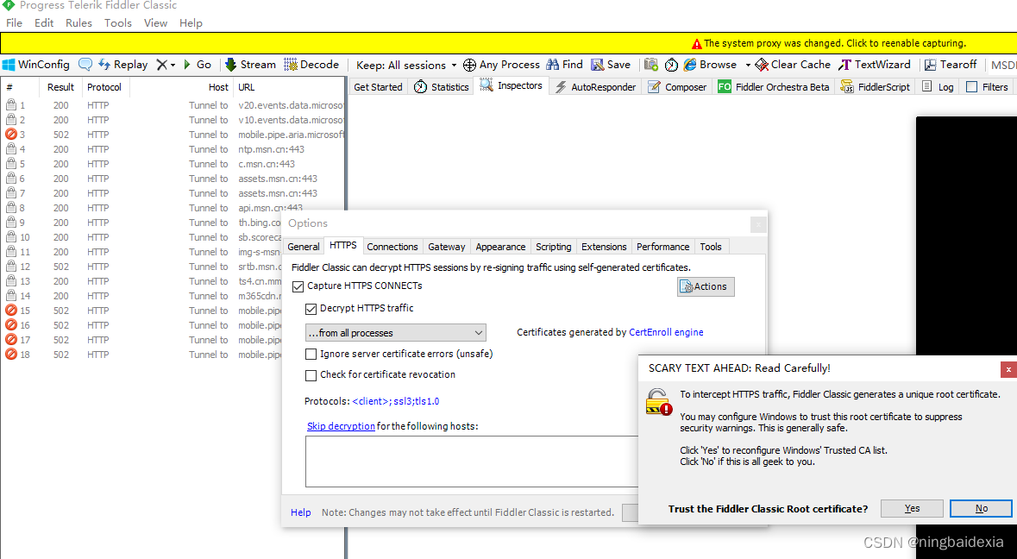Open the Tools menu
Viewport: 1017px width, 559px height.
pos(118,22)
